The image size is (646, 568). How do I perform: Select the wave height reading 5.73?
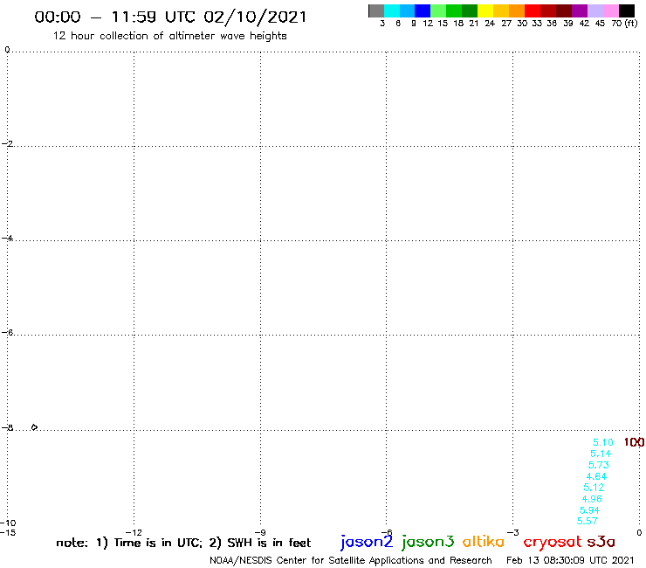pos(598,465)
